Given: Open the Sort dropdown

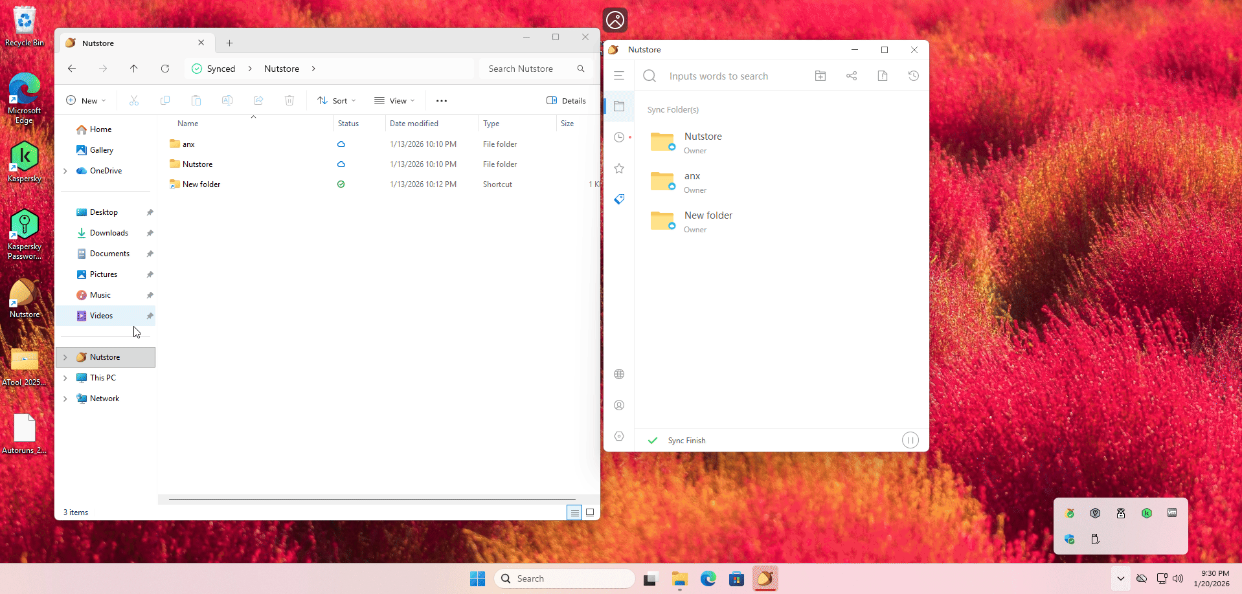Looking at the screenshot, I should (x=337, y=100).
